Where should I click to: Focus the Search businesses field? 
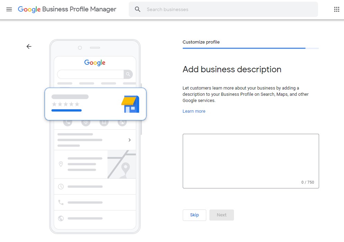pyautogui.click(x=223, y=9)
